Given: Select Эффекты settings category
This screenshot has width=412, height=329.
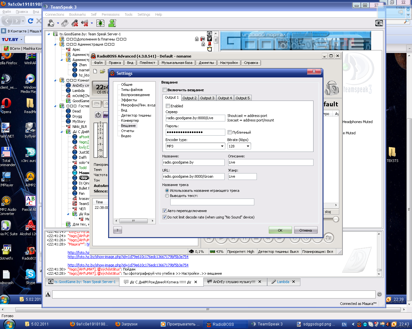Looking at the screenshot, I should [x=129, y=100].
